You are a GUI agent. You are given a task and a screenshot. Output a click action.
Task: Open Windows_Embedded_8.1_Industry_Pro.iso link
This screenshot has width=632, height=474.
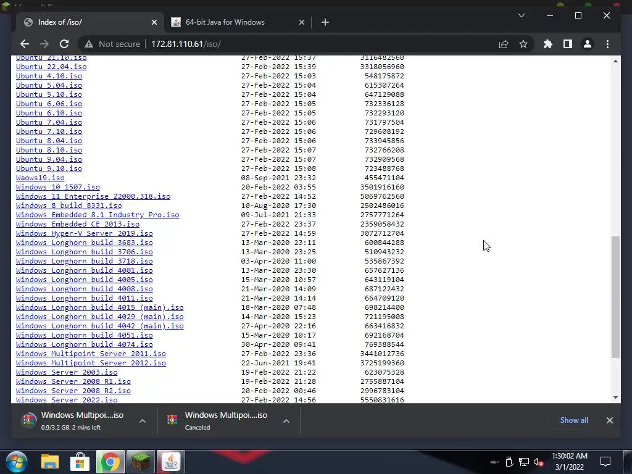(x=98, y=215)
